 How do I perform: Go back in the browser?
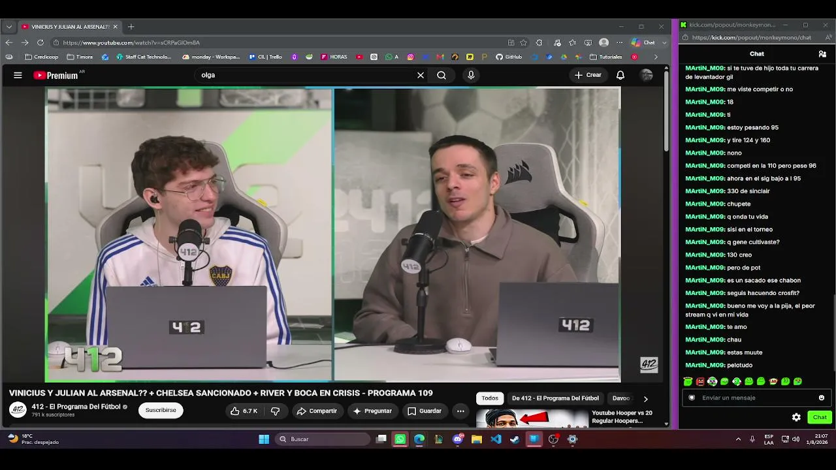[x=9, y=42]
